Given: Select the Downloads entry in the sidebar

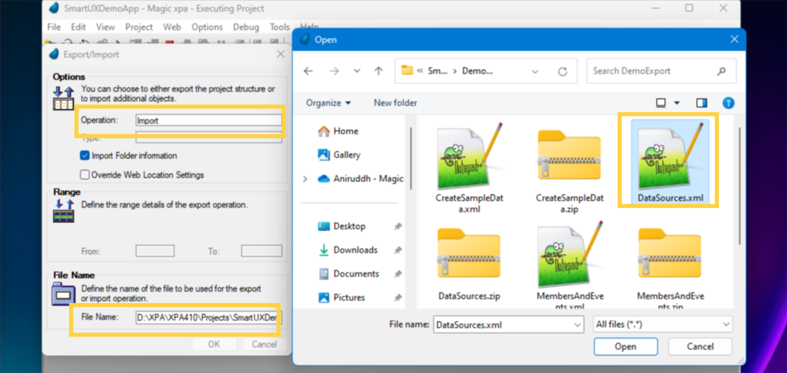Looking at the screenshot, I should 355,250.
